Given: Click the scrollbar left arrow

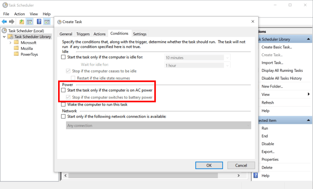Looking at the screenshot, I should click(65, 176).
